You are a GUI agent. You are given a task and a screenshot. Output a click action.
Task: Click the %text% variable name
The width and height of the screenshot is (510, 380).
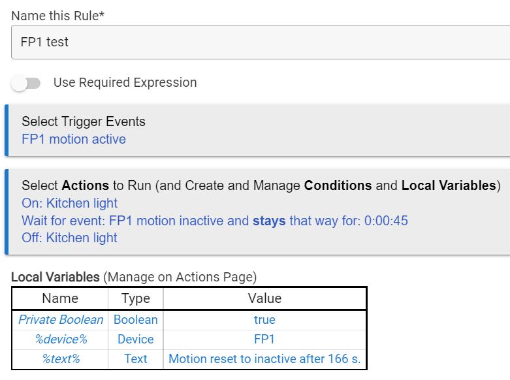click(61, 358)
